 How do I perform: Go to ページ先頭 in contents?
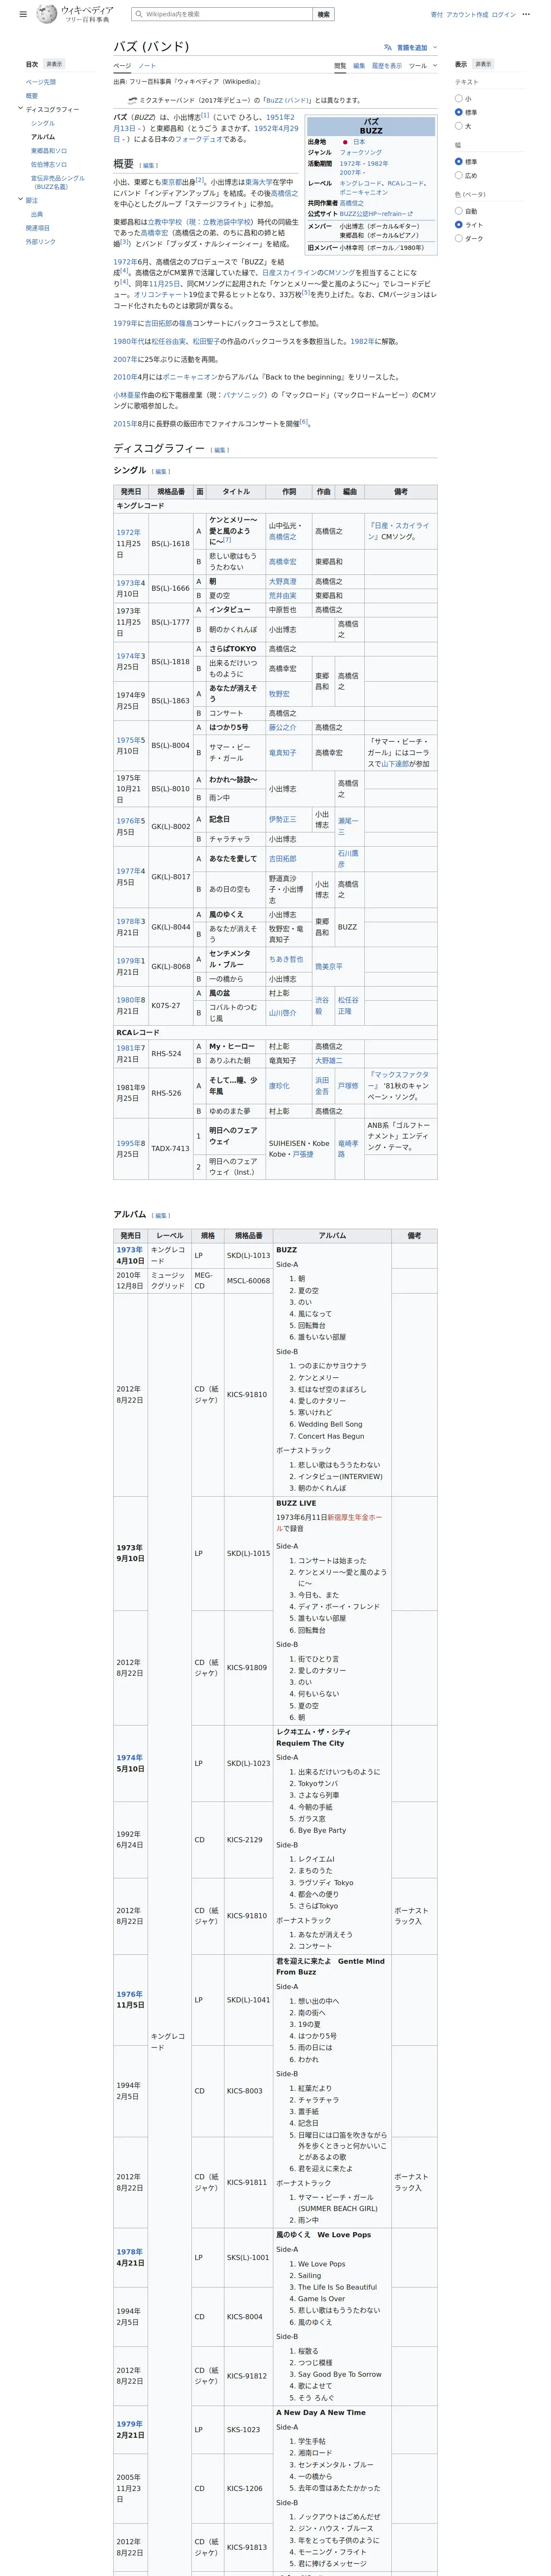[41, 82]
